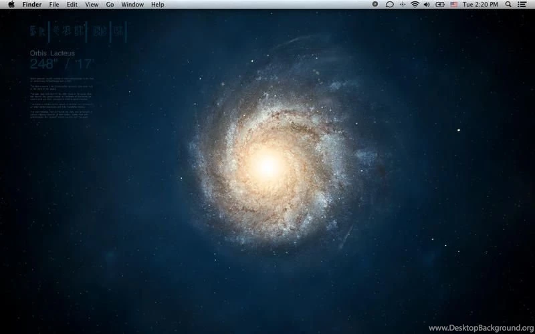This screenshot has height=334, width=535.
Task: Open the File menu
Action: pos(53,4)
